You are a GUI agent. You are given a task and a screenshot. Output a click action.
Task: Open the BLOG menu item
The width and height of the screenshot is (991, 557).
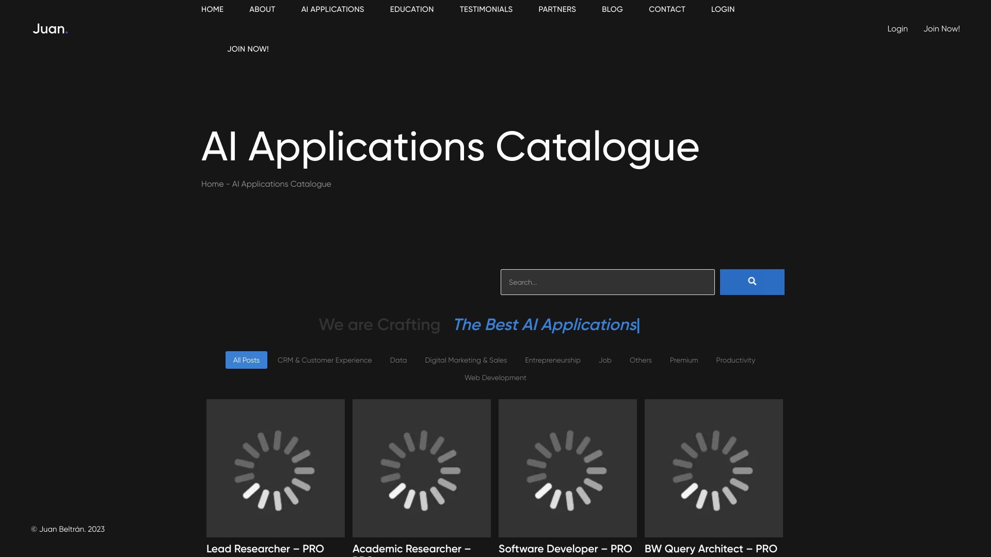tap(612, 9)
